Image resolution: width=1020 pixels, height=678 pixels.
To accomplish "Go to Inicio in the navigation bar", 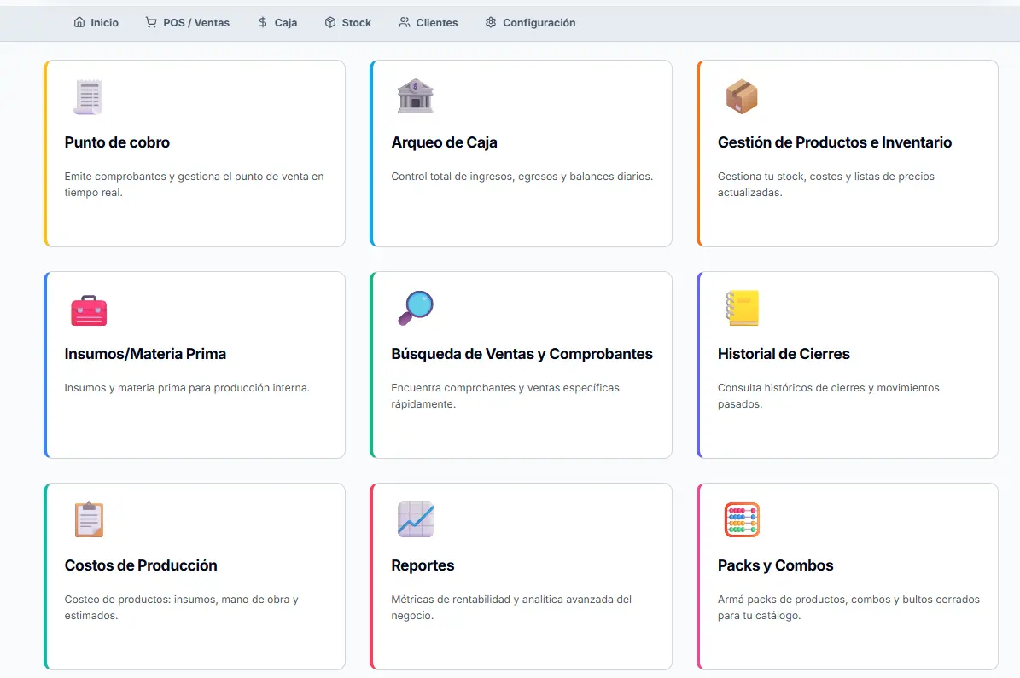I will 96,23.
